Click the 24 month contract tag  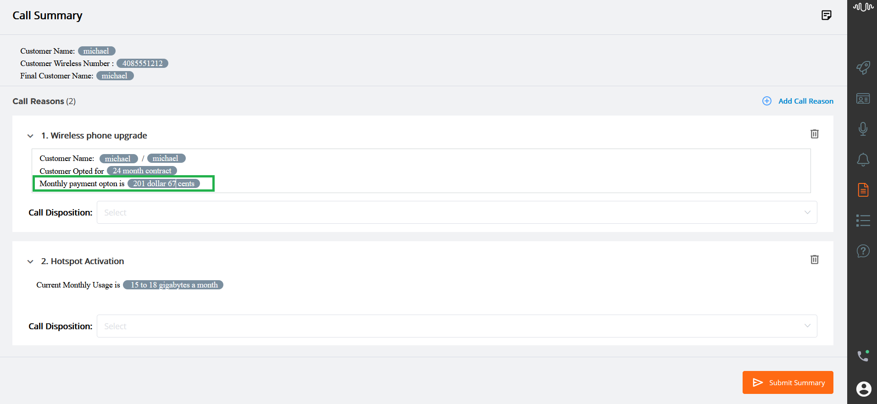142,171
